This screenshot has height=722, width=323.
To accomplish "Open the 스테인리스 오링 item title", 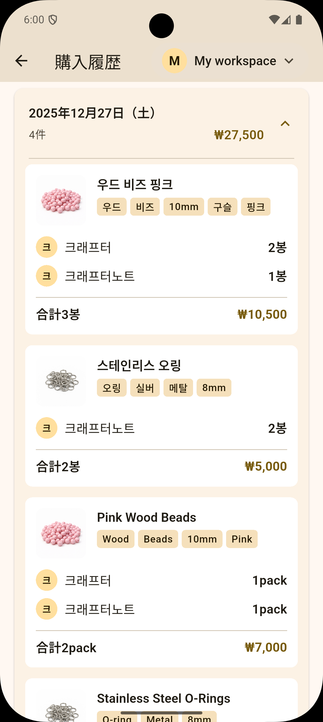I will (139, 366).
